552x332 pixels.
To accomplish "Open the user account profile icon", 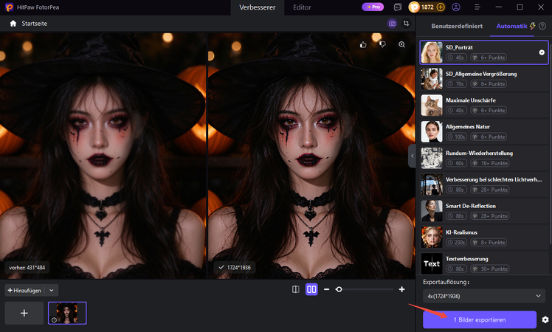I will coord(456,7).
